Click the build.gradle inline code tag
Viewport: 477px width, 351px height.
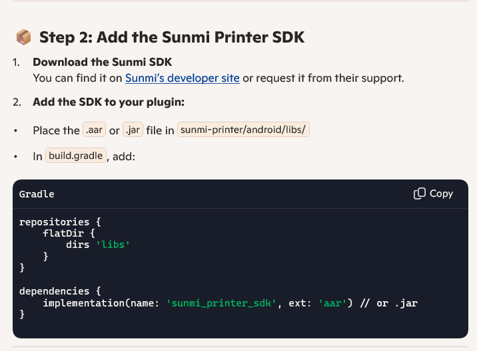pyautogui.click(x=76, y=156)
